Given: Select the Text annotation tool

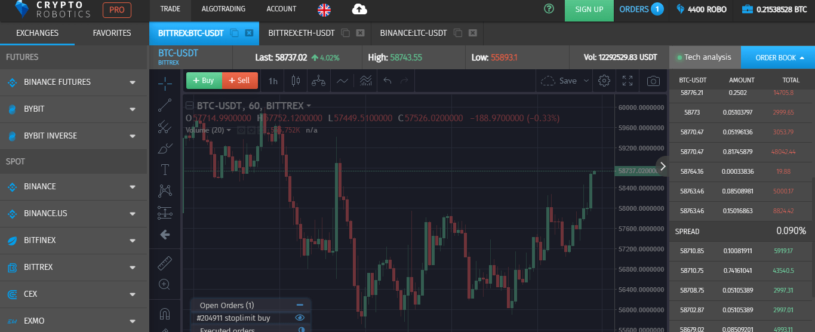Looking at the screenshot, I should [x=165, y=170].
